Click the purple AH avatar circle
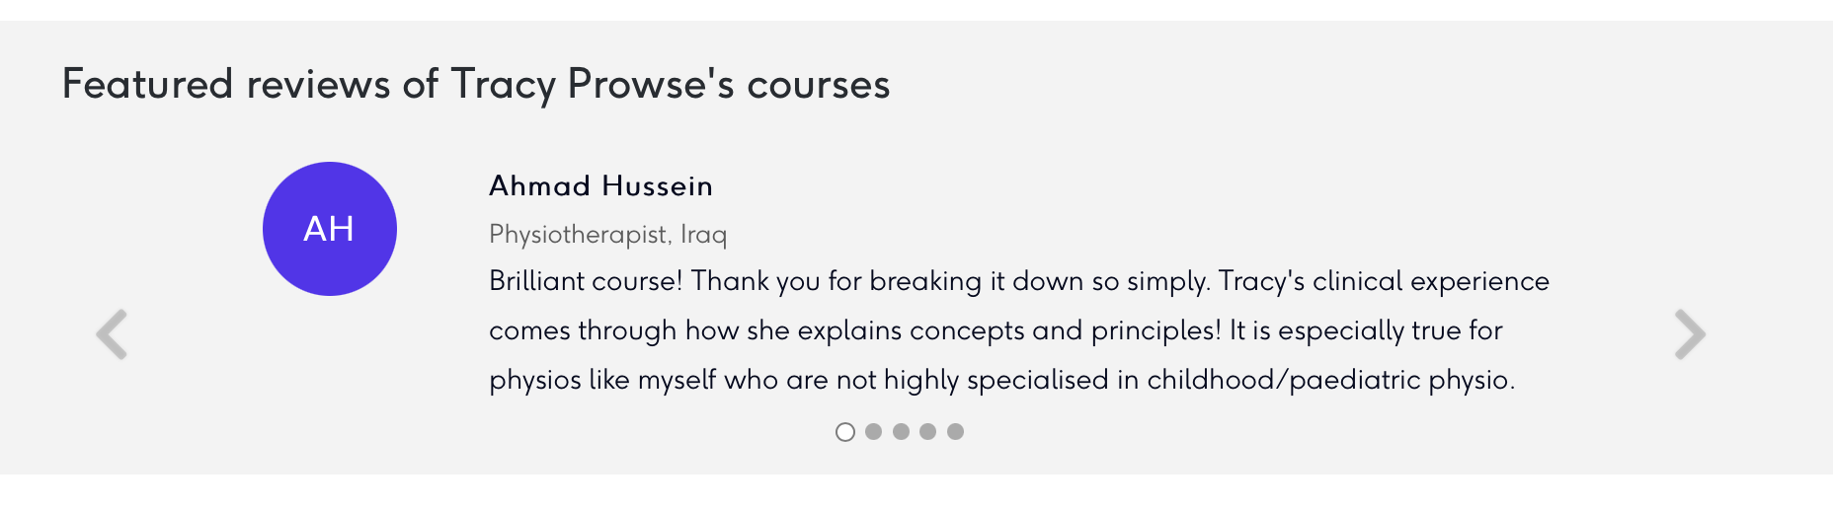Image resolution: width=1833 pixels, height=509 pixels. coord(330,229)
